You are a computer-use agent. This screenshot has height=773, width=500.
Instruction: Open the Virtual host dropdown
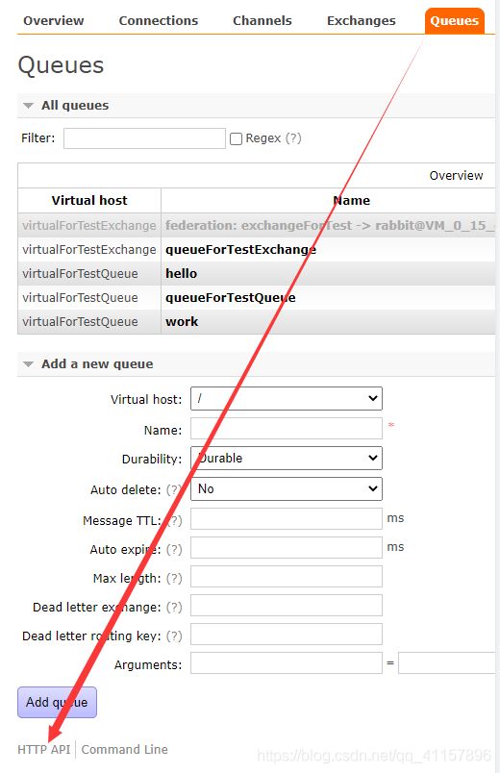(x=287, y=398)
